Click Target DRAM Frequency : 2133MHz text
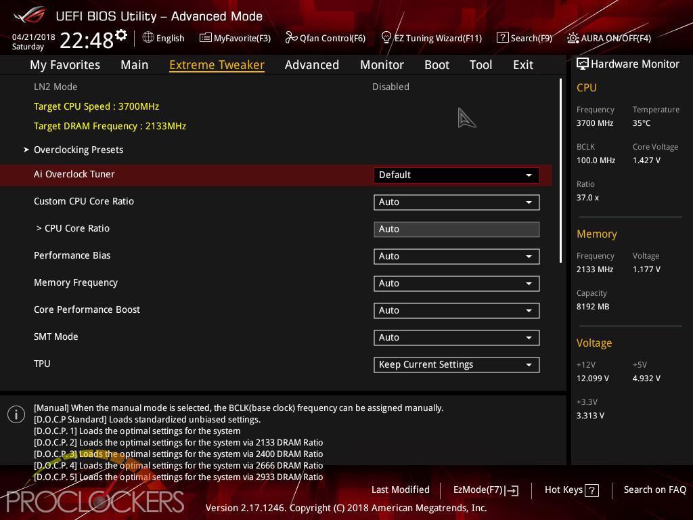The image size is (693, 520). click(x=110, y=126)
